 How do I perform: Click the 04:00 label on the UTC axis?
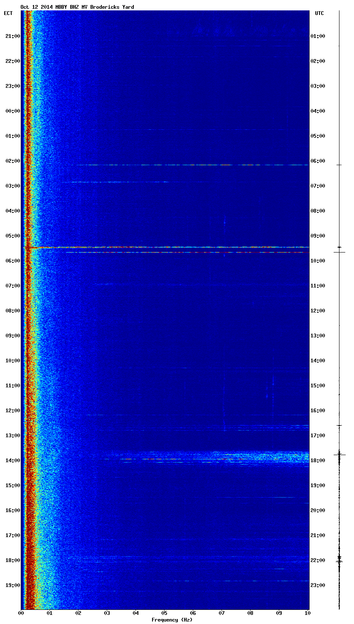(318, 111)
